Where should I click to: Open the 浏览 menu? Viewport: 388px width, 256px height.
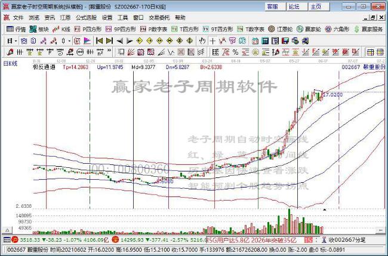pyautogui.click(x=34, y=17)
